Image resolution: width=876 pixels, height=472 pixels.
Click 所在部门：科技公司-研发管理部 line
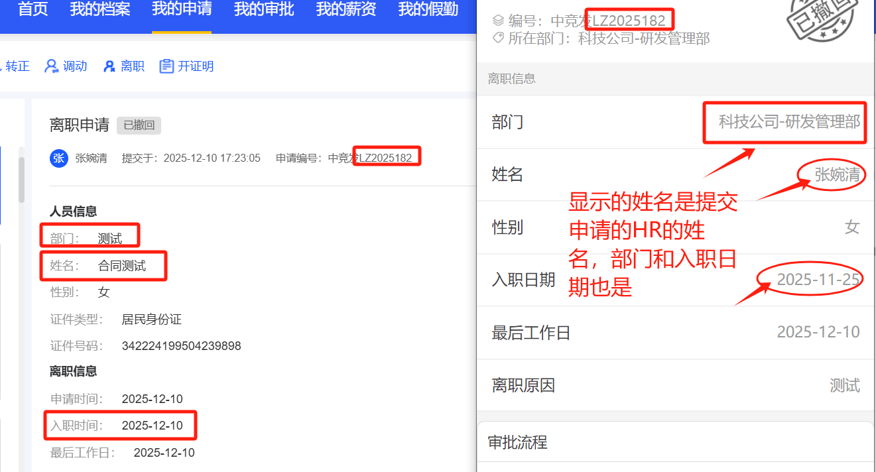pyautogui.click(x=609, y=38)
